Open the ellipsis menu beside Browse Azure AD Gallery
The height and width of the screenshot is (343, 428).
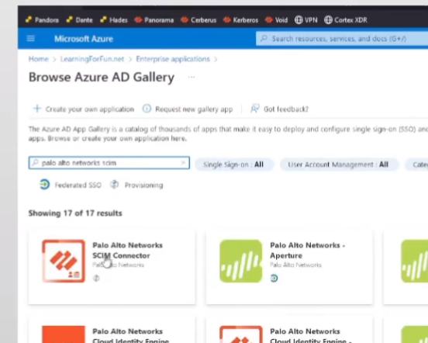[192, 77]
